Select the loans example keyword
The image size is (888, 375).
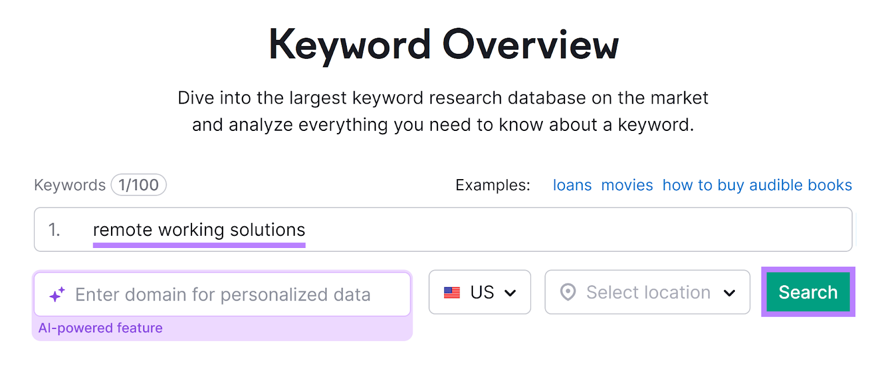click(x=572, y=185)
